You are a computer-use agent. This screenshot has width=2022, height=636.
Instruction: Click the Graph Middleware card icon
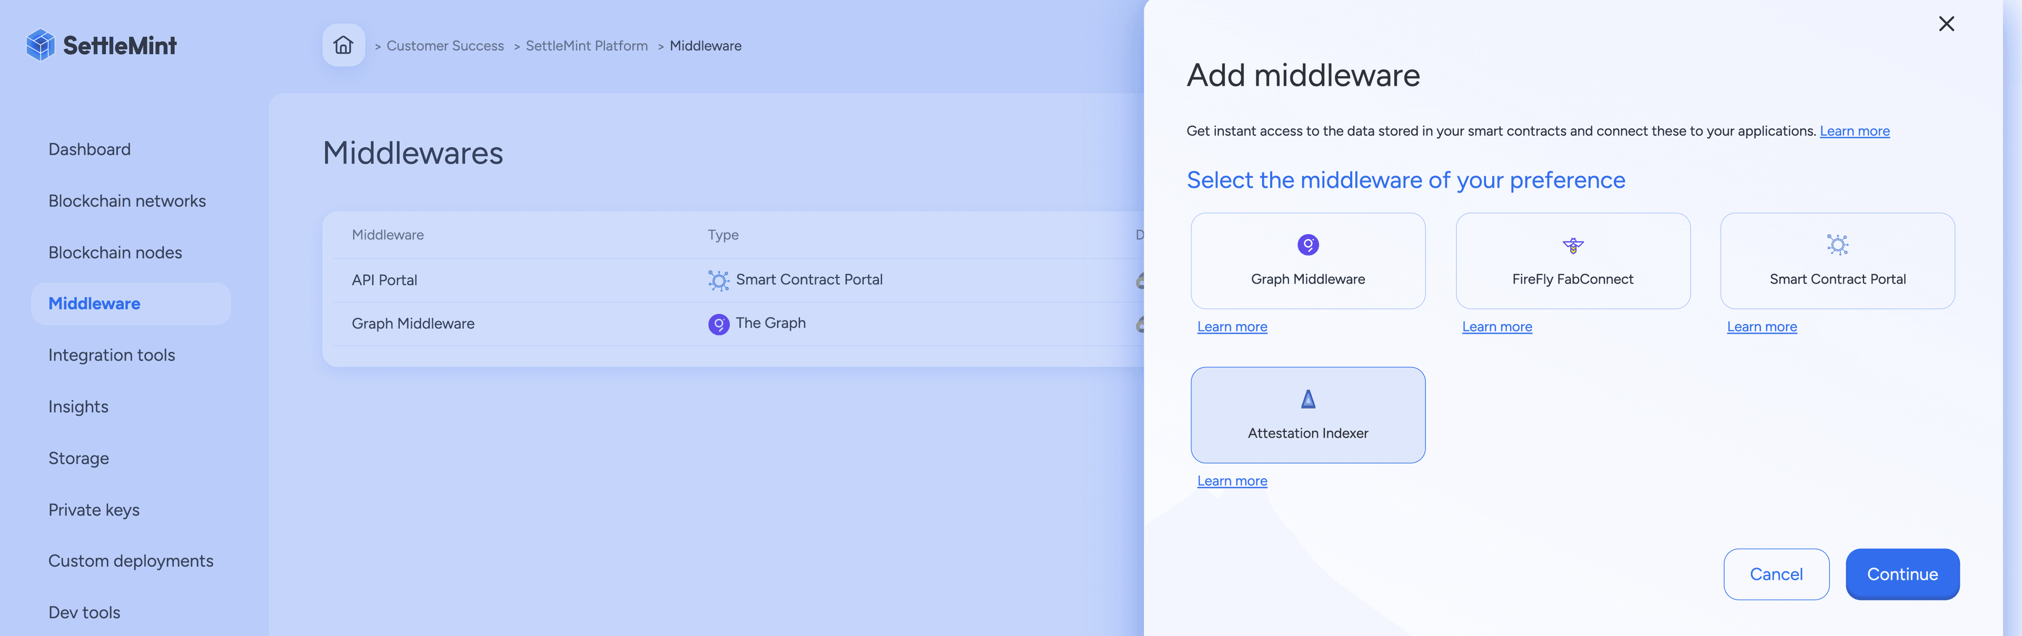click(1307, 245)
